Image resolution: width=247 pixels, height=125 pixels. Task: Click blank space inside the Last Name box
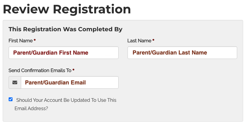tap(222, 53)
